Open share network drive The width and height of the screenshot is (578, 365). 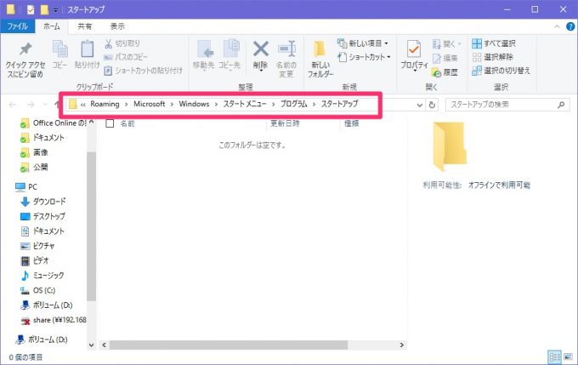click(x=53, y=320)
